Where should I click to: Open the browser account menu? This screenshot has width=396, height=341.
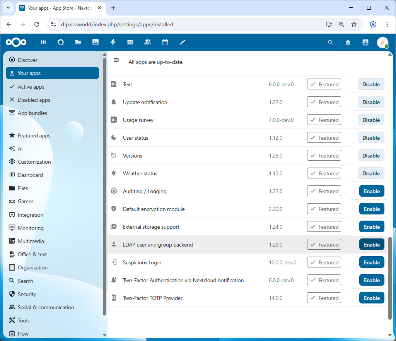pyautogui.click(x=372, y=24)
